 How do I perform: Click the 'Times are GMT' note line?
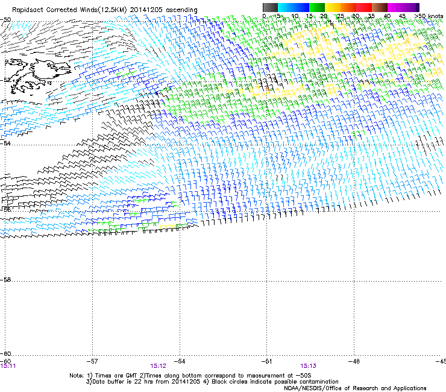pos(190,376)
